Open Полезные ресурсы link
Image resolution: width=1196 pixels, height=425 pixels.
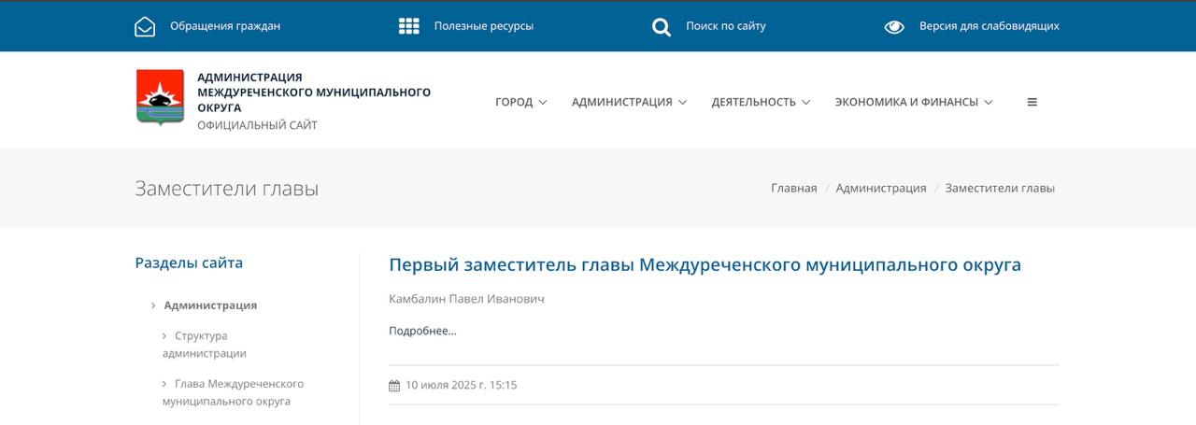[484, 26]
